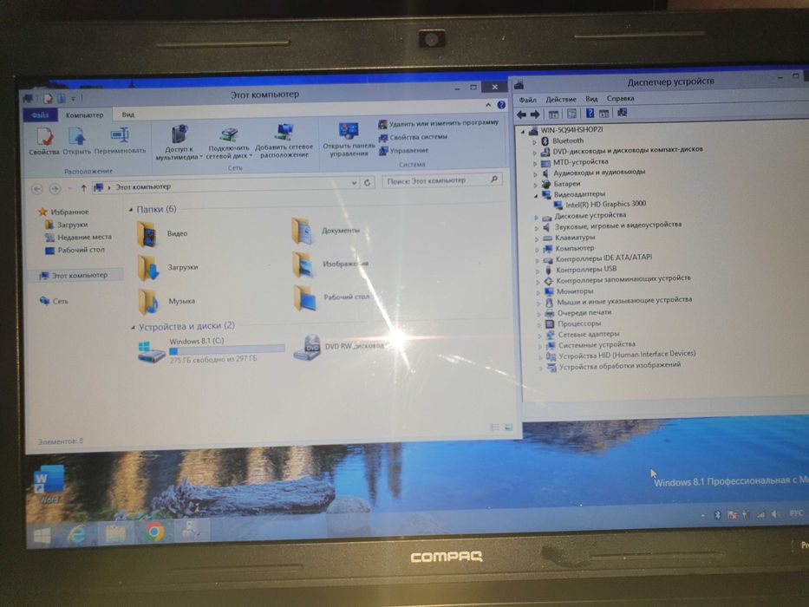809x607 pixels.
Task: Switch to the Компьютер ribbon tab
Action: pyautogui.click(x=84, y=114)
